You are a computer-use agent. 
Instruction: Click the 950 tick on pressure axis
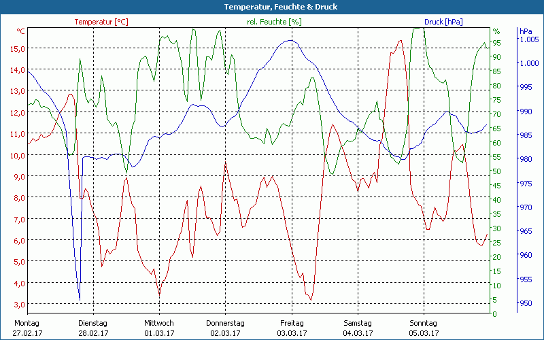(527, 303)
